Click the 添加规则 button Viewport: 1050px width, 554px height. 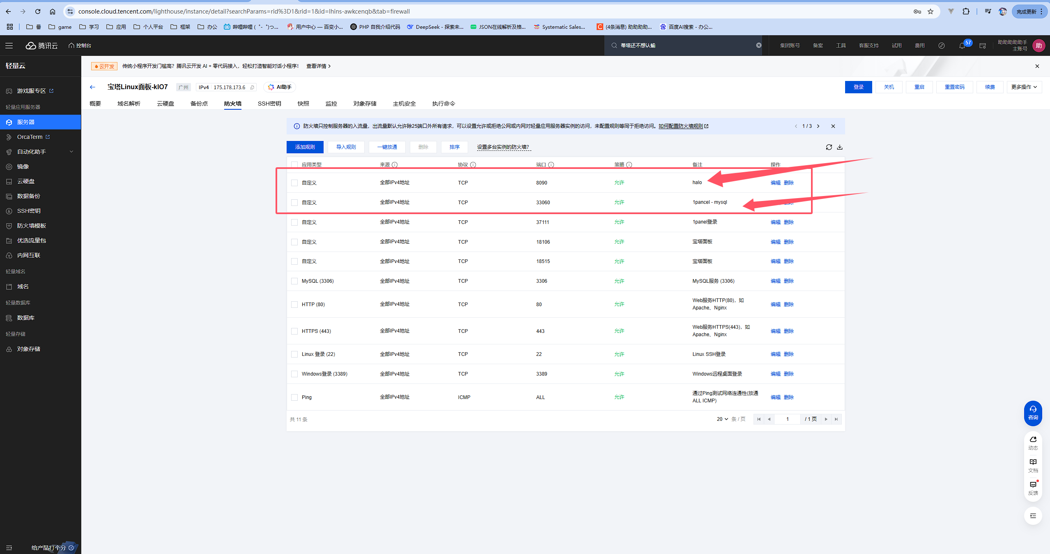(x=305, y=147)
